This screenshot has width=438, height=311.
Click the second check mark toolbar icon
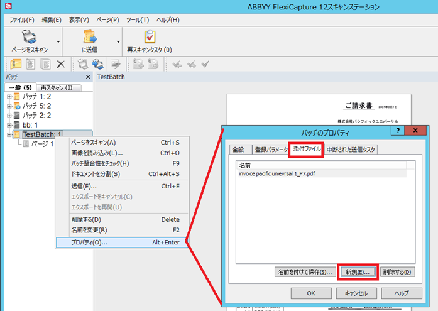pyautogui.click(x=191, y=65)
